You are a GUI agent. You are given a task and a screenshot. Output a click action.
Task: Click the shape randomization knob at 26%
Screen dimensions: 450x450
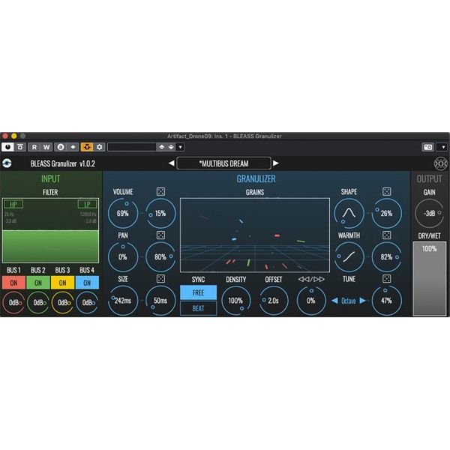[386, 213]
